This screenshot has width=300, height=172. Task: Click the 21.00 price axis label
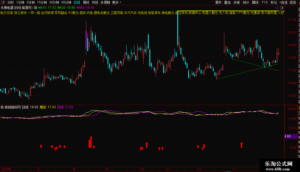coord(292,20)
